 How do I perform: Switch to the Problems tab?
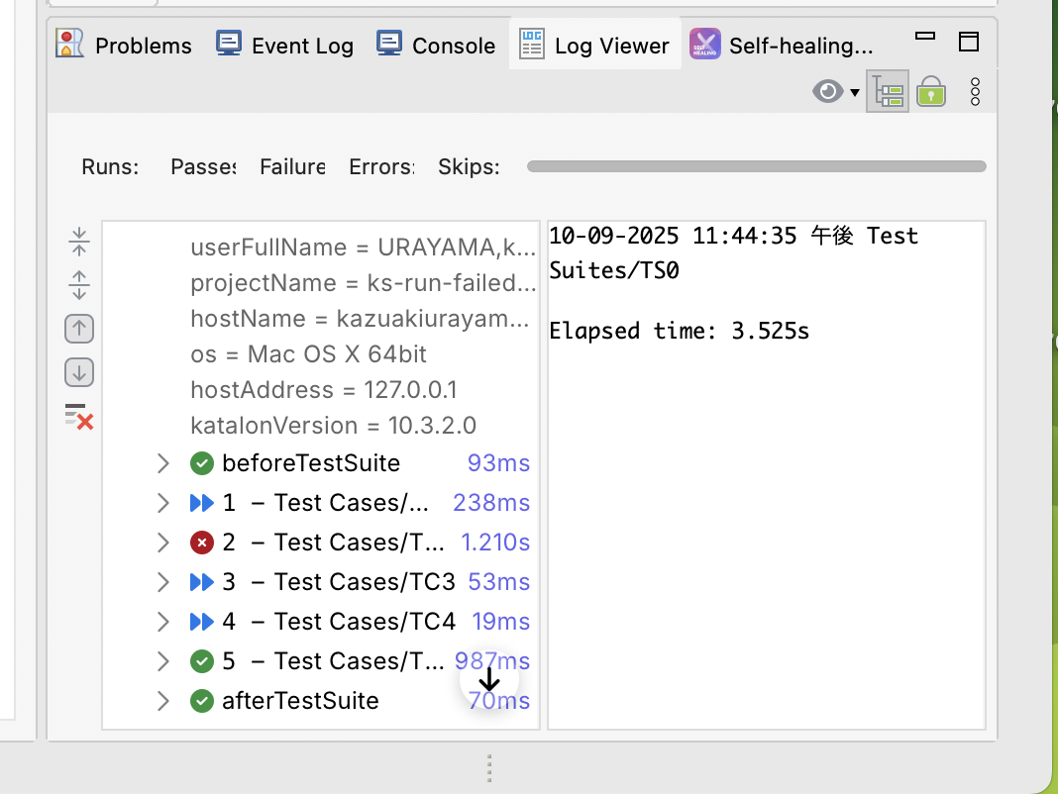point(124,46)
